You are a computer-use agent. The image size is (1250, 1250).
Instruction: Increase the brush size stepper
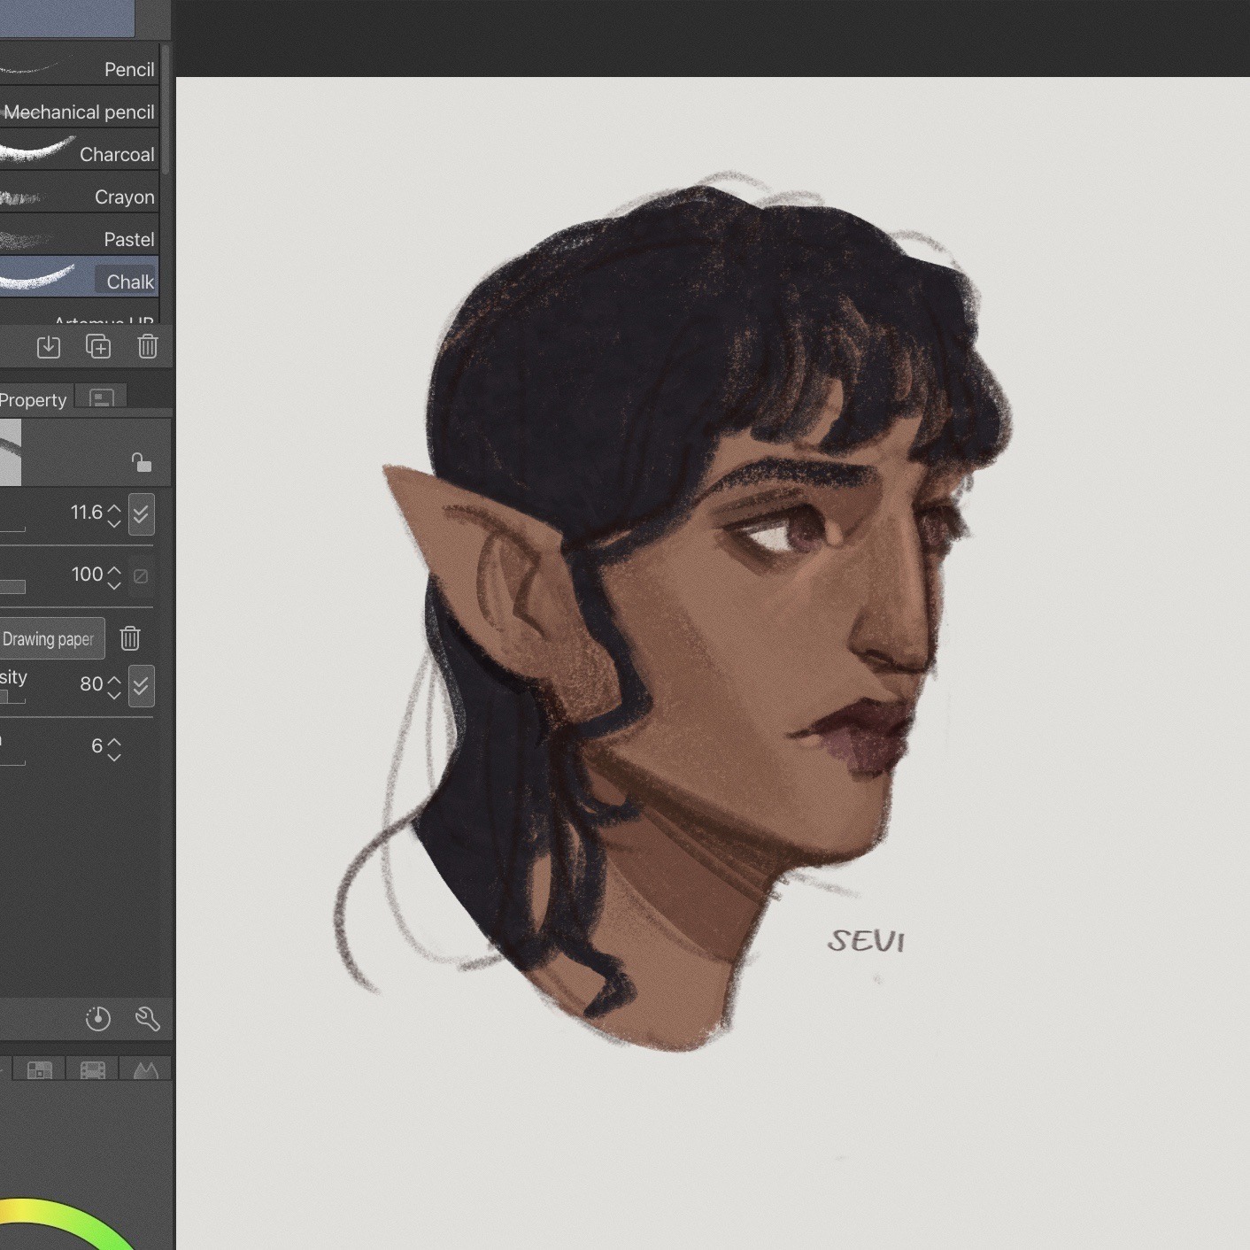point(114,507)
